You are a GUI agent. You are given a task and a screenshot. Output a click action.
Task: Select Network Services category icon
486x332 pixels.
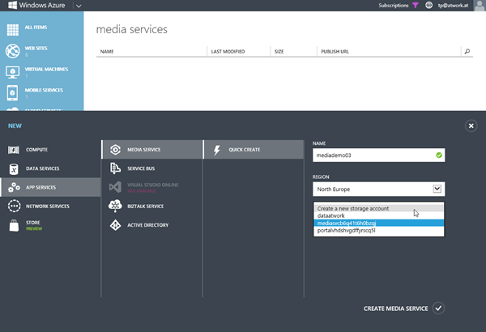(x=14, y=206)
